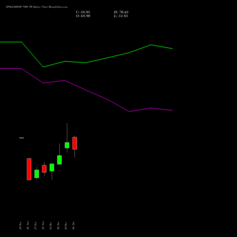Click the small green dash marker for 25 Nov

click(21, 138)
